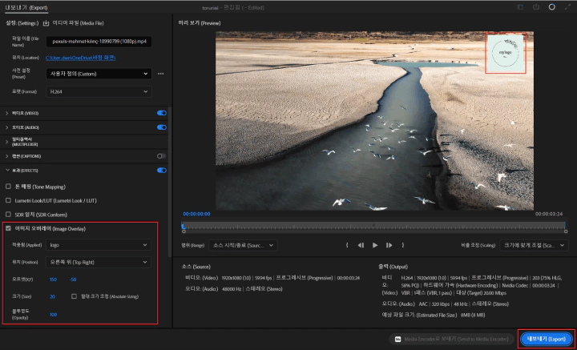
Task: Click the File Name input field
Action: click(99, 42)
